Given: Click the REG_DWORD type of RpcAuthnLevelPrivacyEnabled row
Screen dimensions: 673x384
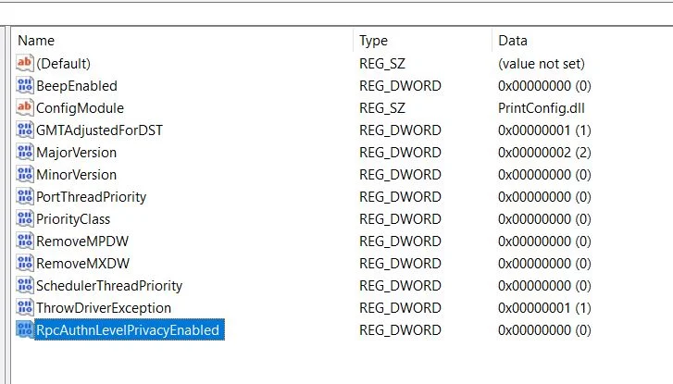Looking at the screenshot, I should coord(400,330).
